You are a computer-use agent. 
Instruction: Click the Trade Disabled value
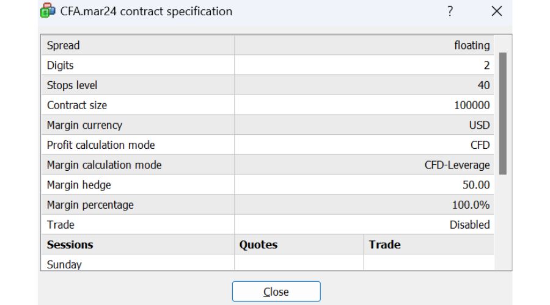pyautogui.click(x=469, y=224)
